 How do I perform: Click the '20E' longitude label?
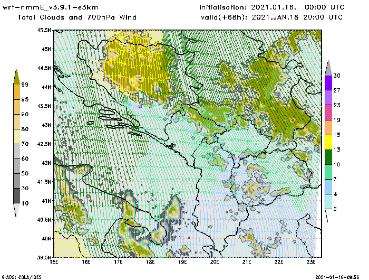tap(215, 262)
